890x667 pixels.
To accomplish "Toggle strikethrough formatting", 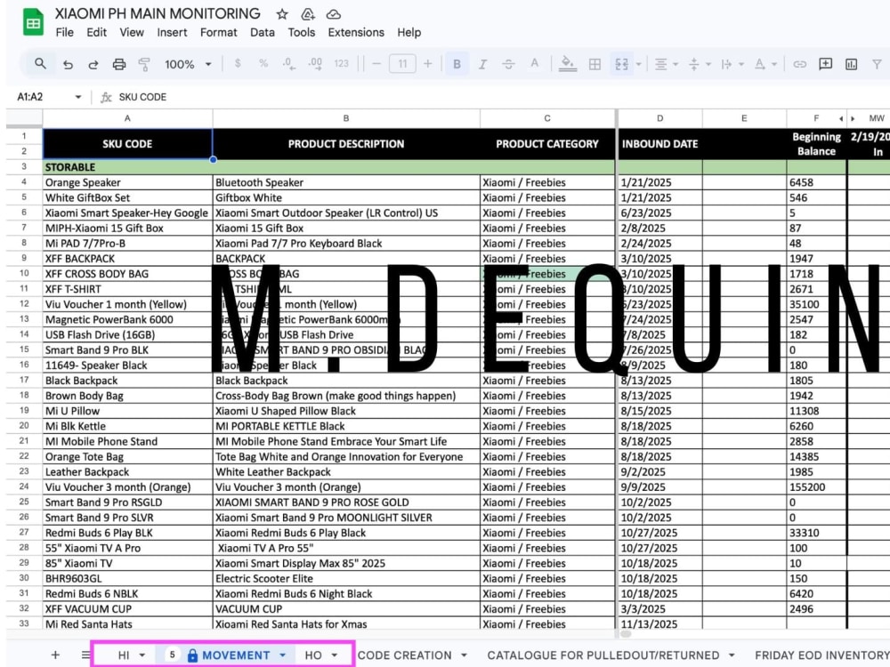I will click(508, 64).
